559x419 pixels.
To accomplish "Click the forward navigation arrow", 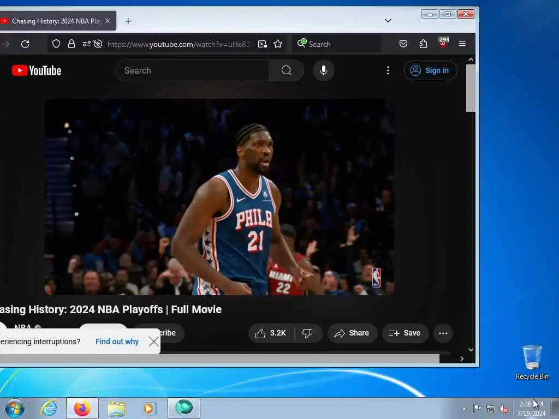I will (5, 44).
